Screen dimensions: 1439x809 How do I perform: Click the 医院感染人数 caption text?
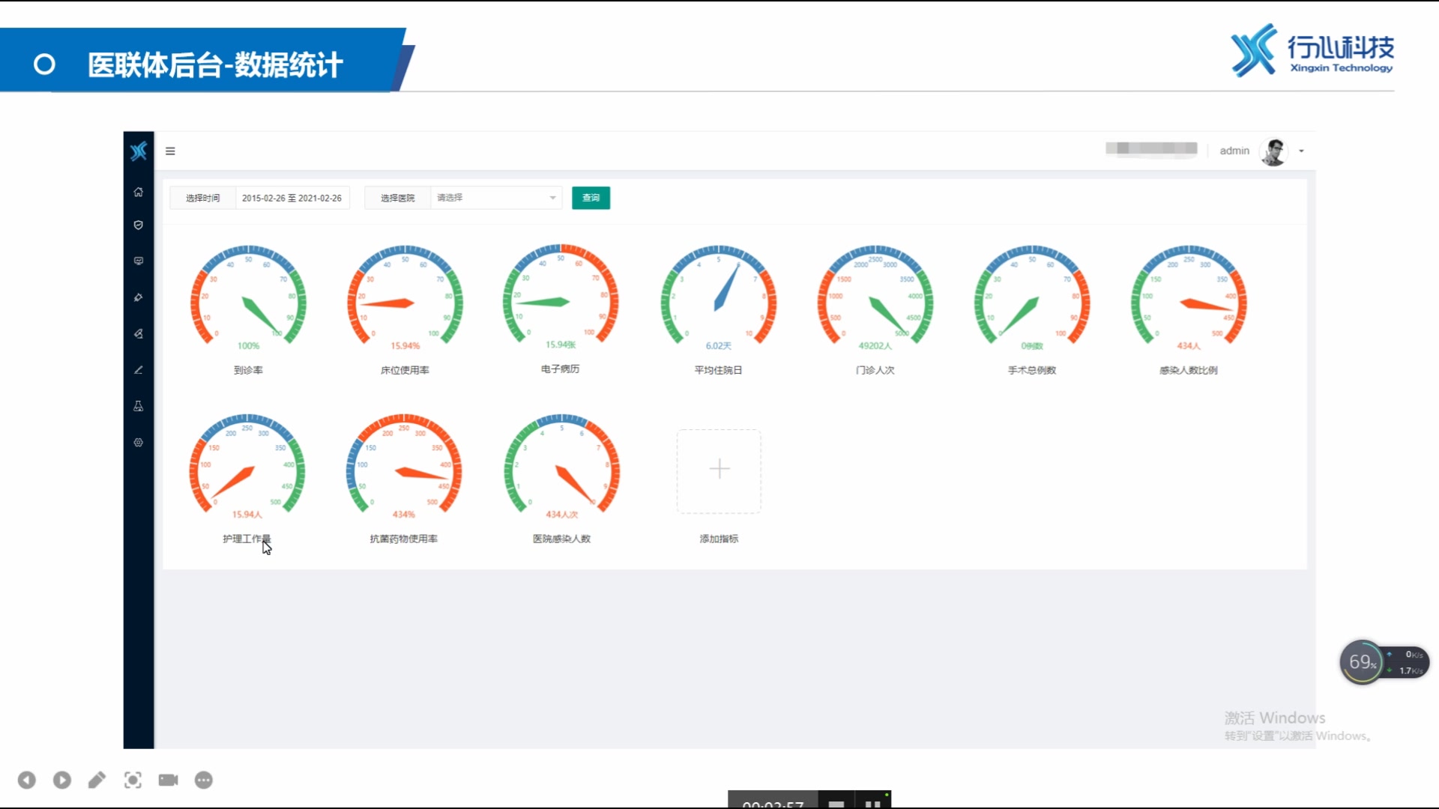pos(562,539)
